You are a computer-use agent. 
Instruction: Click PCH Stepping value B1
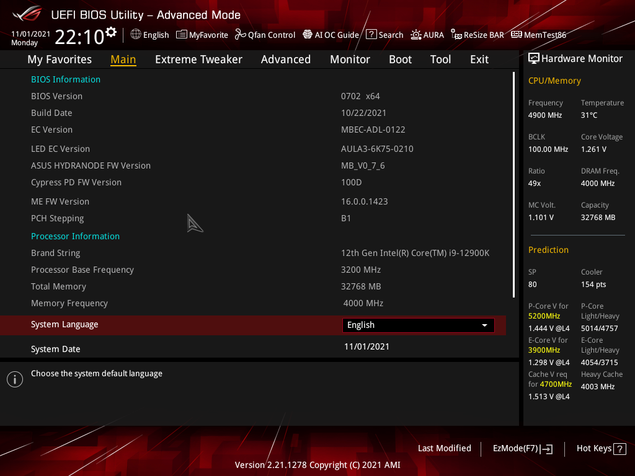tap(346, 218)
